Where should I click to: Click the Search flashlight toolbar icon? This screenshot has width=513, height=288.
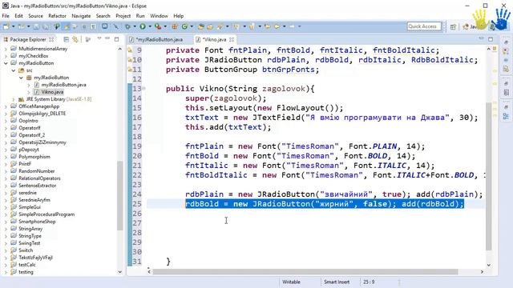(x=220, y=26)
